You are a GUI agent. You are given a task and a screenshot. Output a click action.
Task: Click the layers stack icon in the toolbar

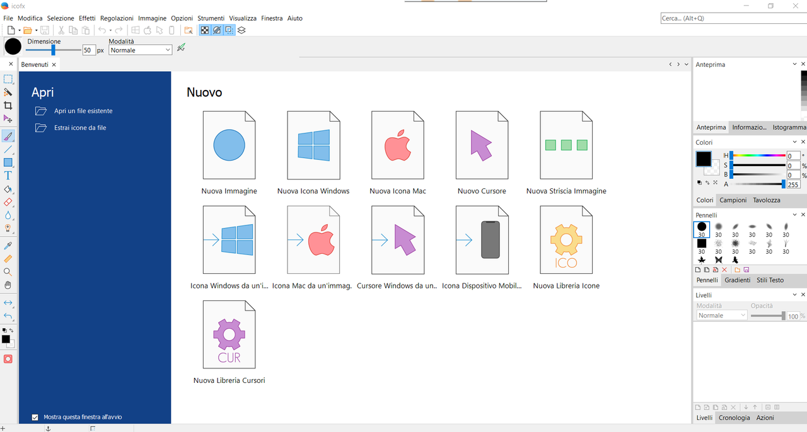(x=241, y=30)
